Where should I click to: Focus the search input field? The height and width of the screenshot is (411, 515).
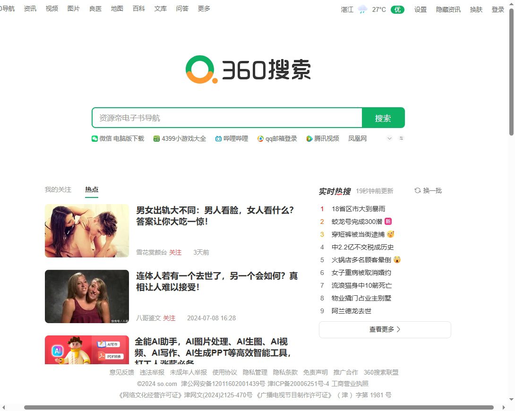pos(227,118)
